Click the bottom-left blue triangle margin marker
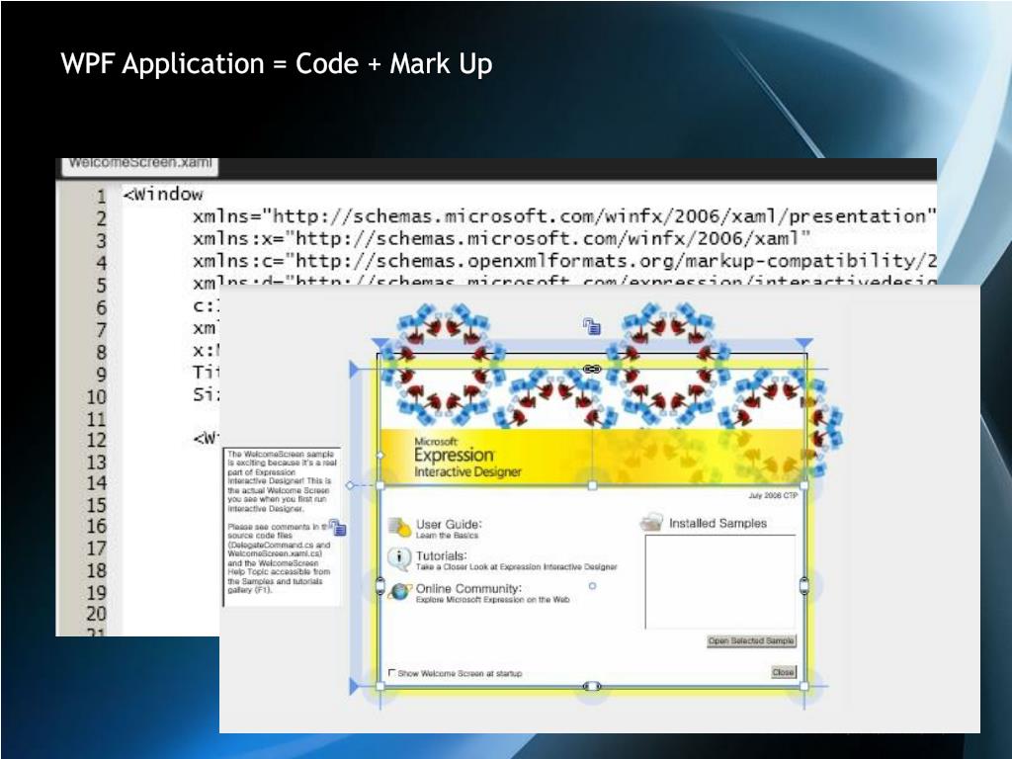1012x759 pixels. (x=354, y=687)
